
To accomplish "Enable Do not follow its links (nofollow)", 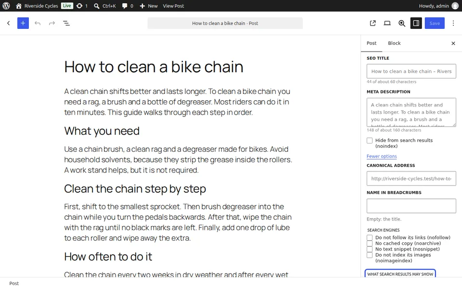I will click(x=370, y=237).
